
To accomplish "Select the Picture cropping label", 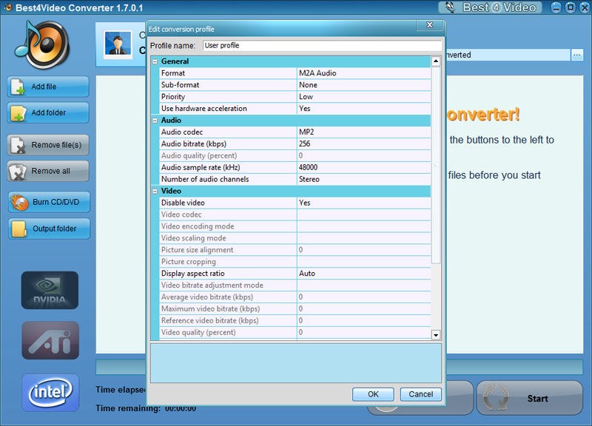I will (189, 262).
